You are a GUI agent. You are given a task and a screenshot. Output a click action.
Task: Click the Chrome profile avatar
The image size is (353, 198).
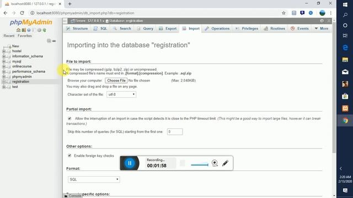point(322,13)
